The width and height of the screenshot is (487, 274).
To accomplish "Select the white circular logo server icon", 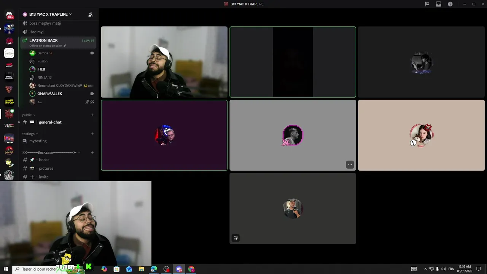I will pyautogui.click(x=9, y=53).
